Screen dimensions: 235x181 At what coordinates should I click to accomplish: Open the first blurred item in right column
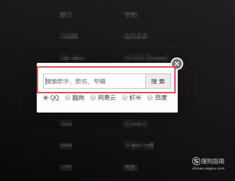pos(130,15)
